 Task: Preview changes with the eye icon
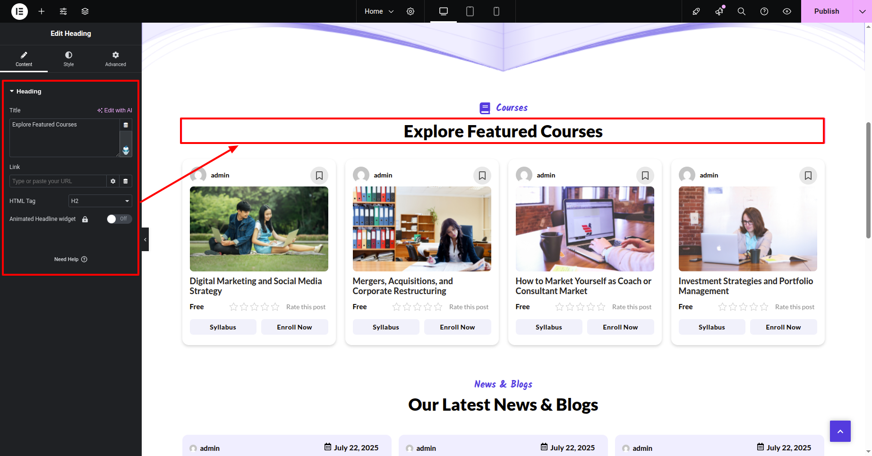(x=787, y=11)
